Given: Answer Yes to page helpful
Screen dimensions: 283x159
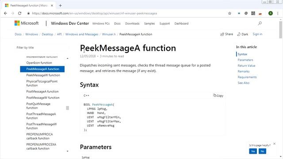Looking at the screenshot, I should coord(253,151).
